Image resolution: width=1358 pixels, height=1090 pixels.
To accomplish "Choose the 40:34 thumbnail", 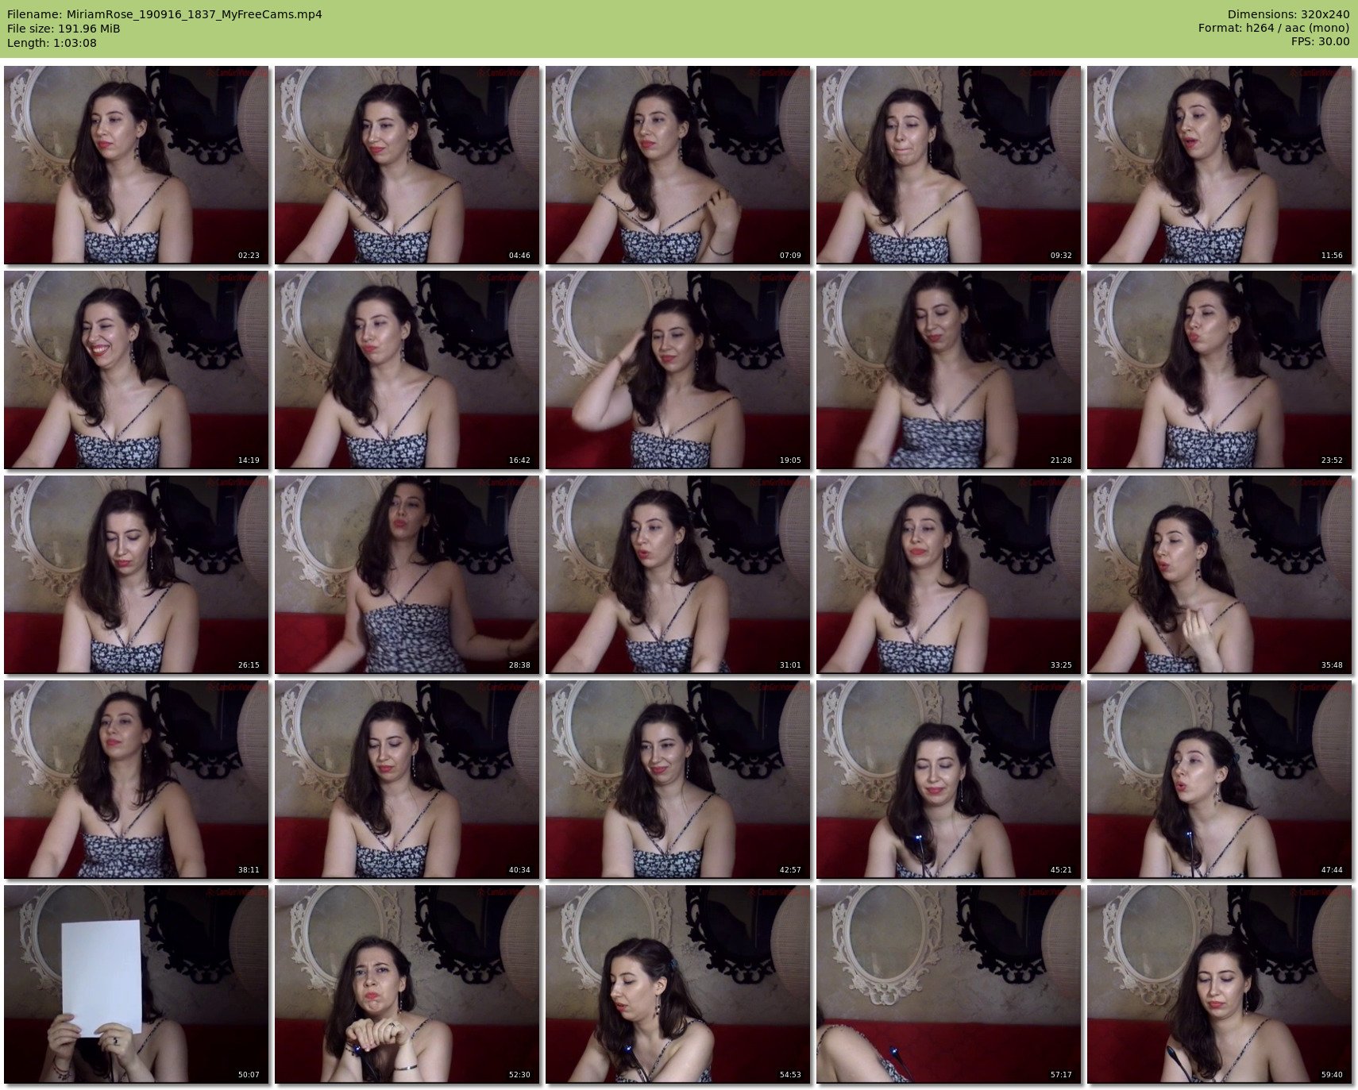I will coord(407,779).
